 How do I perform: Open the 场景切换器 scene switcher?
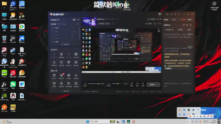[x=69, y=84]
